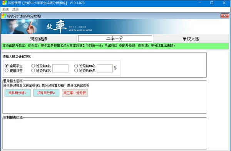Switch to the 二率一分 tab
The height and width of the screenshot is (151, 231).
(115, 39)
